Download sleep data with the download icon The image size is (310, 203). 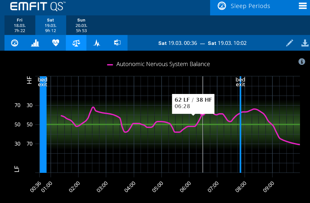click(x=305, y=43)
